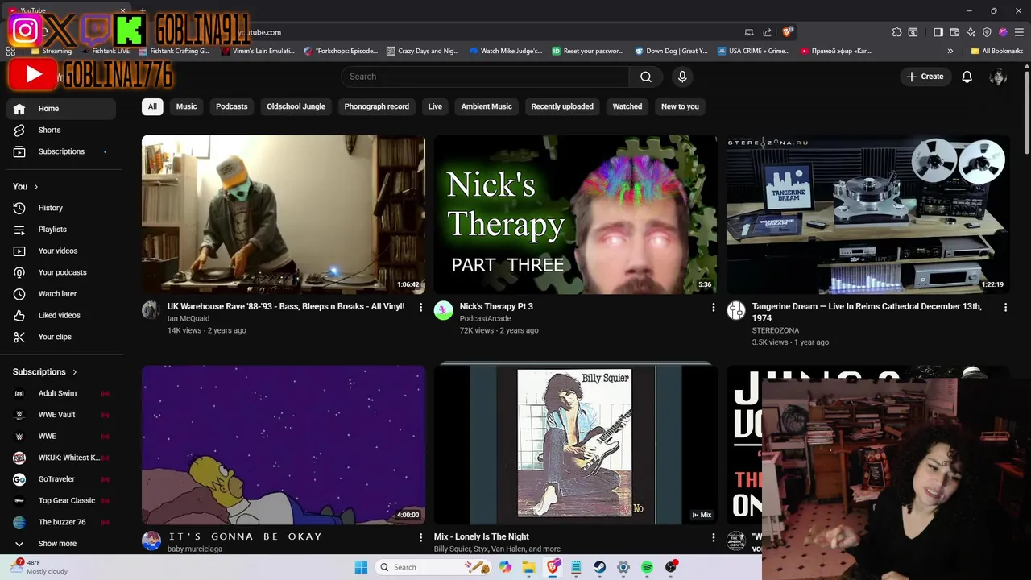
Task: Open OBS Studio from the taskbar
Action: (671, 567)
